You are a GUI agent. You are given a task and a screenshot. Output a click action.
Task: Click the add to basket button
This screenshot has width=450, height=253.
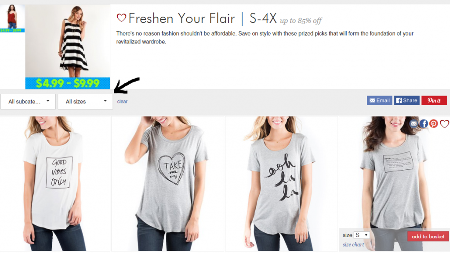click(428, 236)
